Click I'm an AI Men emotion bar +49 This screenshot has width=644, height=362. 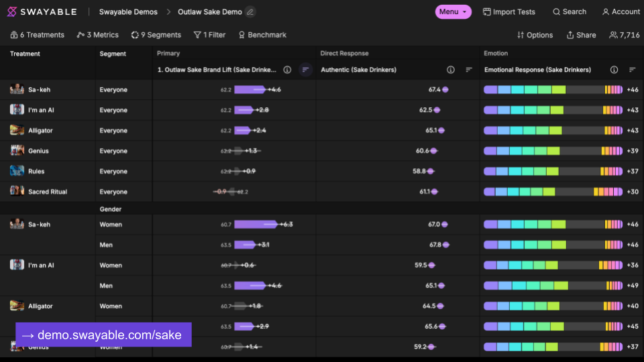tap(553, 286)
